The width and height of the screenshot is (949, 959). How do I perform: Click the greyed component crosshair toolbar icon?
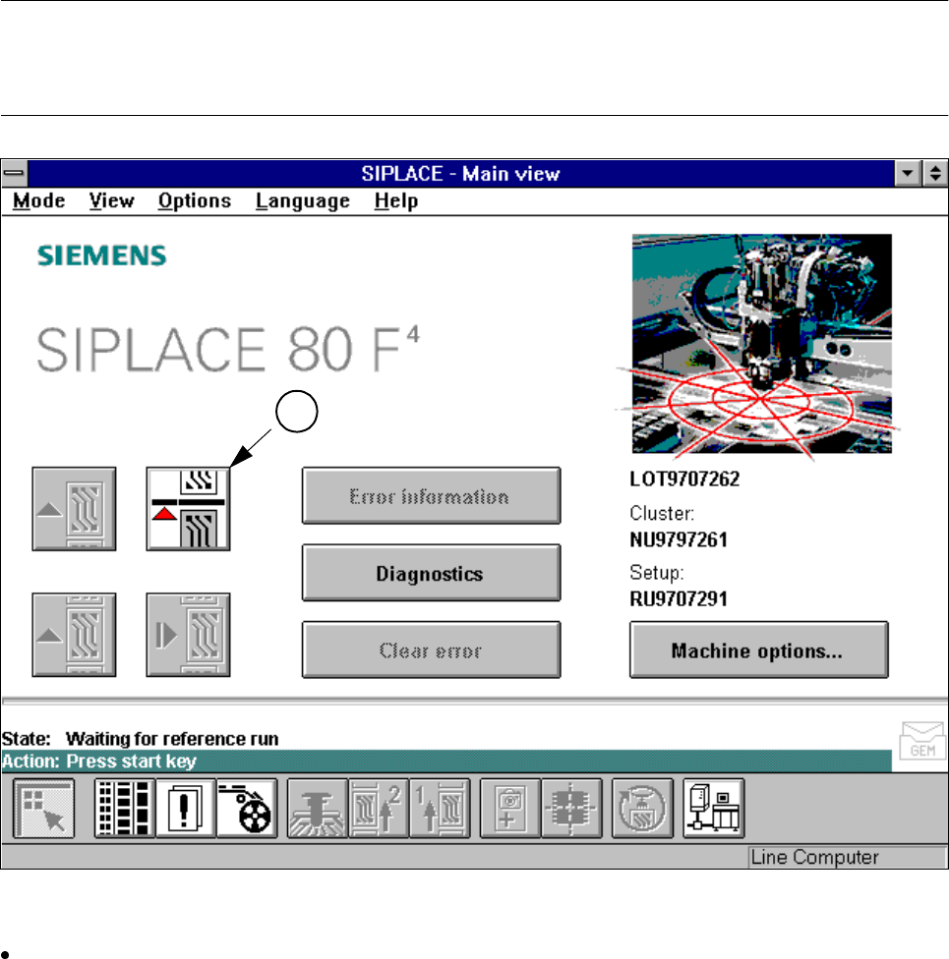(571, 808)
